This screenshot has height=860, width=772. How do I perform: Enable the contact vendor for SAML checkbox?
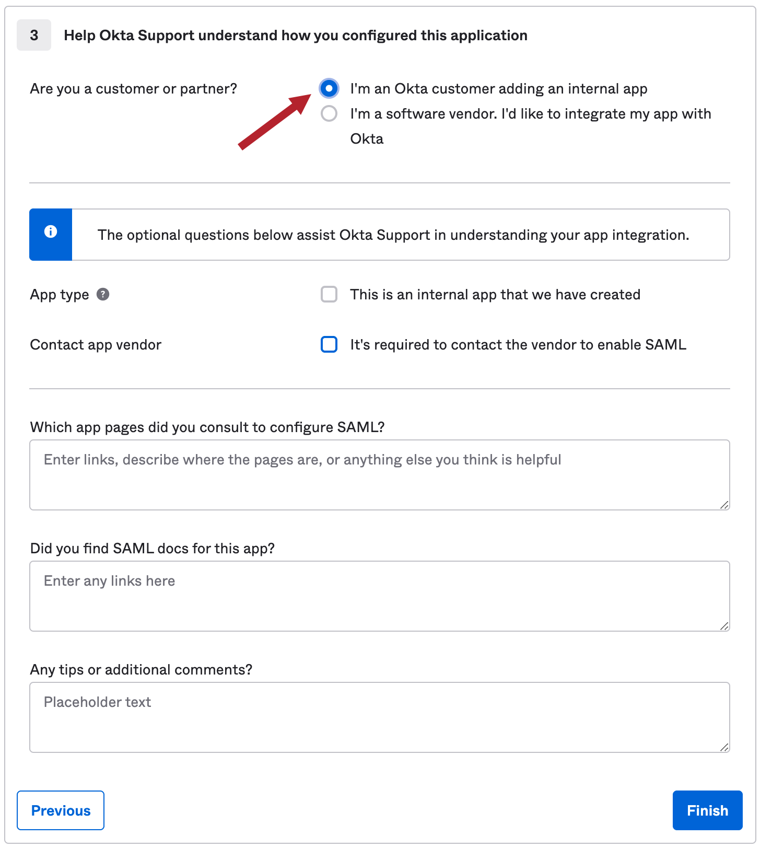pyautogui.click(x=329, y=345)
